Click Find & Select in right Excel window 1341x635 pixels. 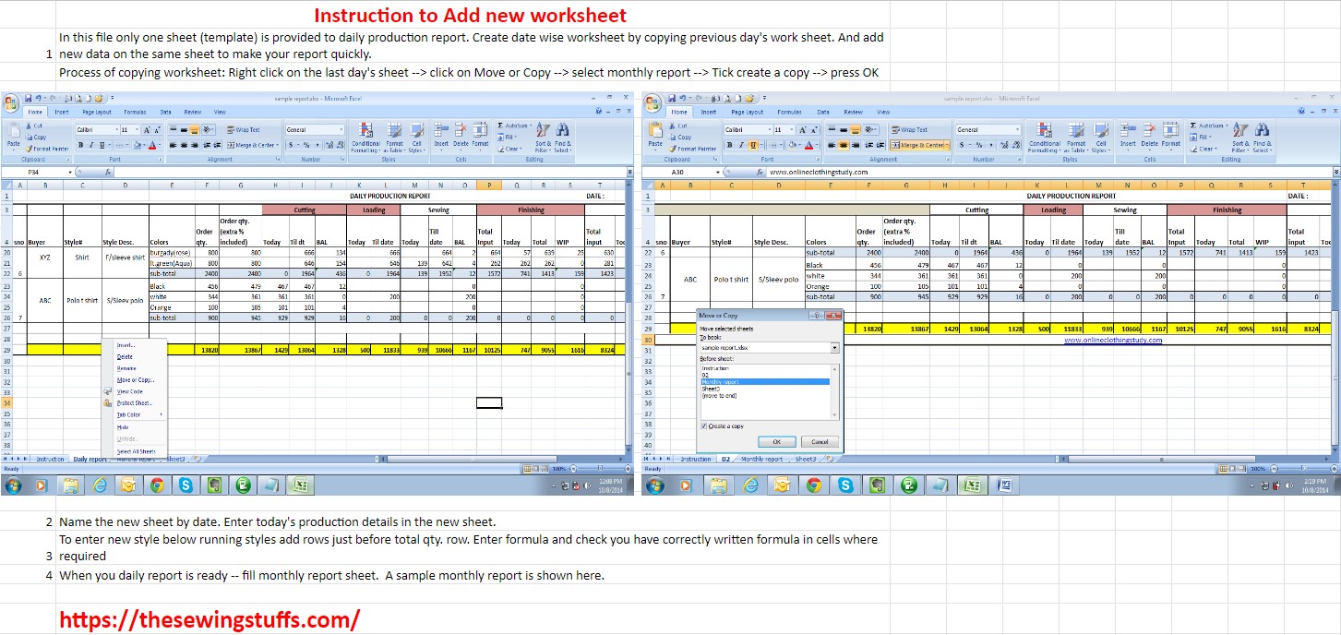[x=1261, y=138]
